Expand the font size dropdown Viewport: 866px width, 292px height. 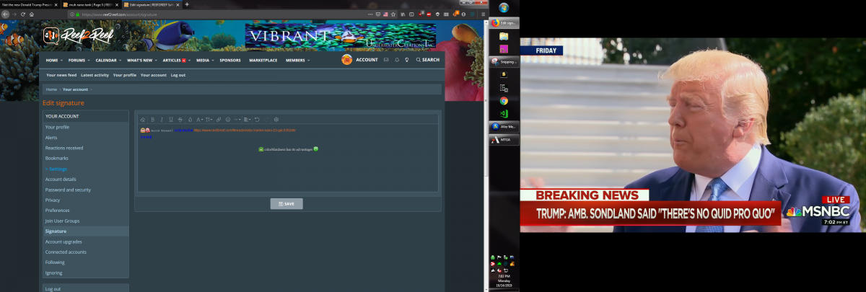tap(209, 120)
